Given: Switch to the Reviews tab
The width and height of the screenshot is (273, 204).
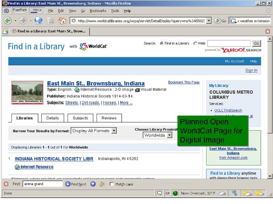Looking at the screenshot, I should [x=109, y=118].
